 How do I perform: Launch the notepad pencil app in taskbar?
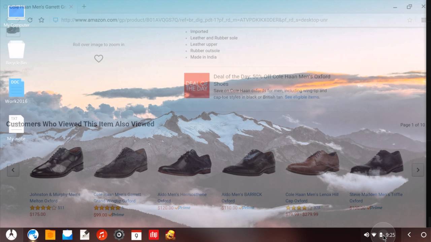(85, 235)
